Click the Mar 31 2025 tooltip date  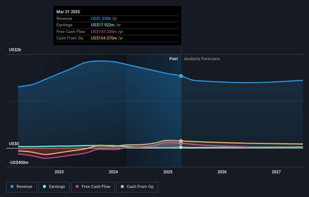pos(68,12)
